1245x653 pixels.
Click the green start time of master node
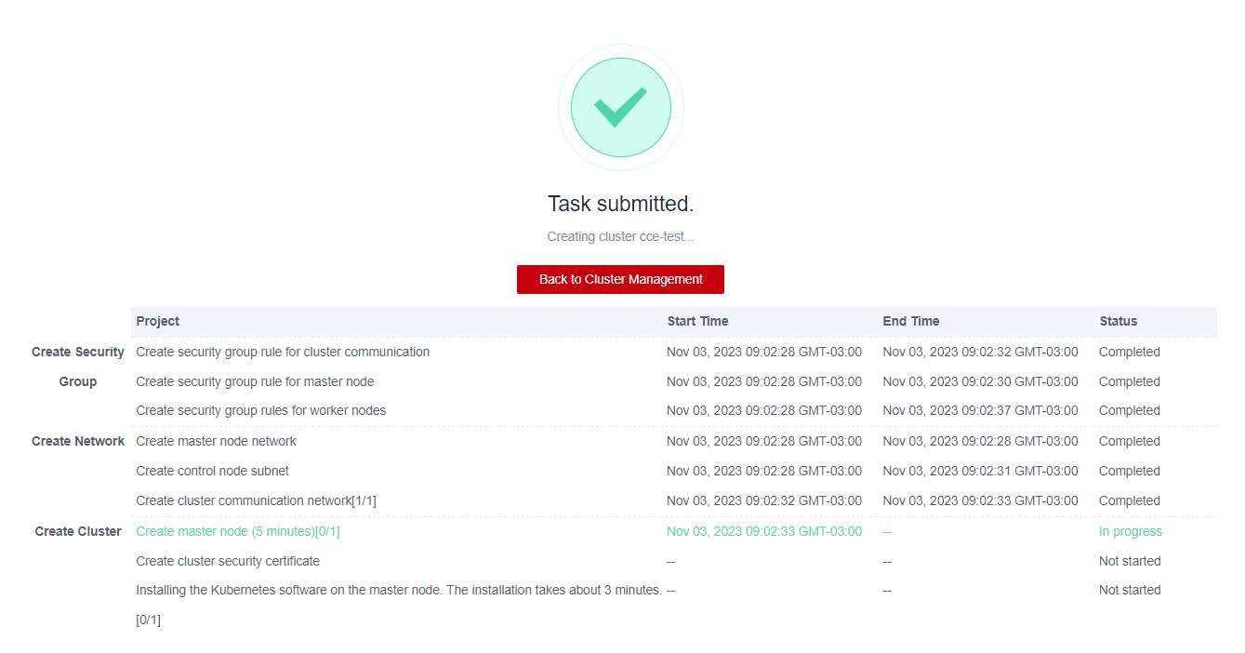coord(763,531)
